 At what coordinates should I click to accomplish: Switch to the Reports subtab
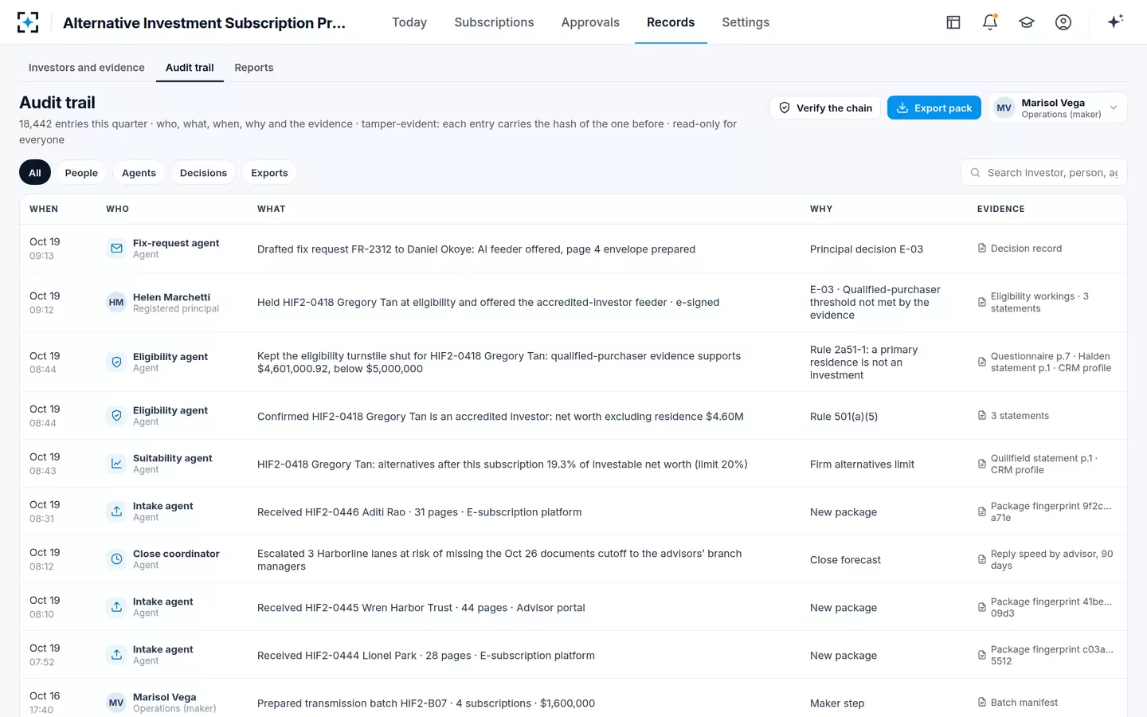click(254, 68)
